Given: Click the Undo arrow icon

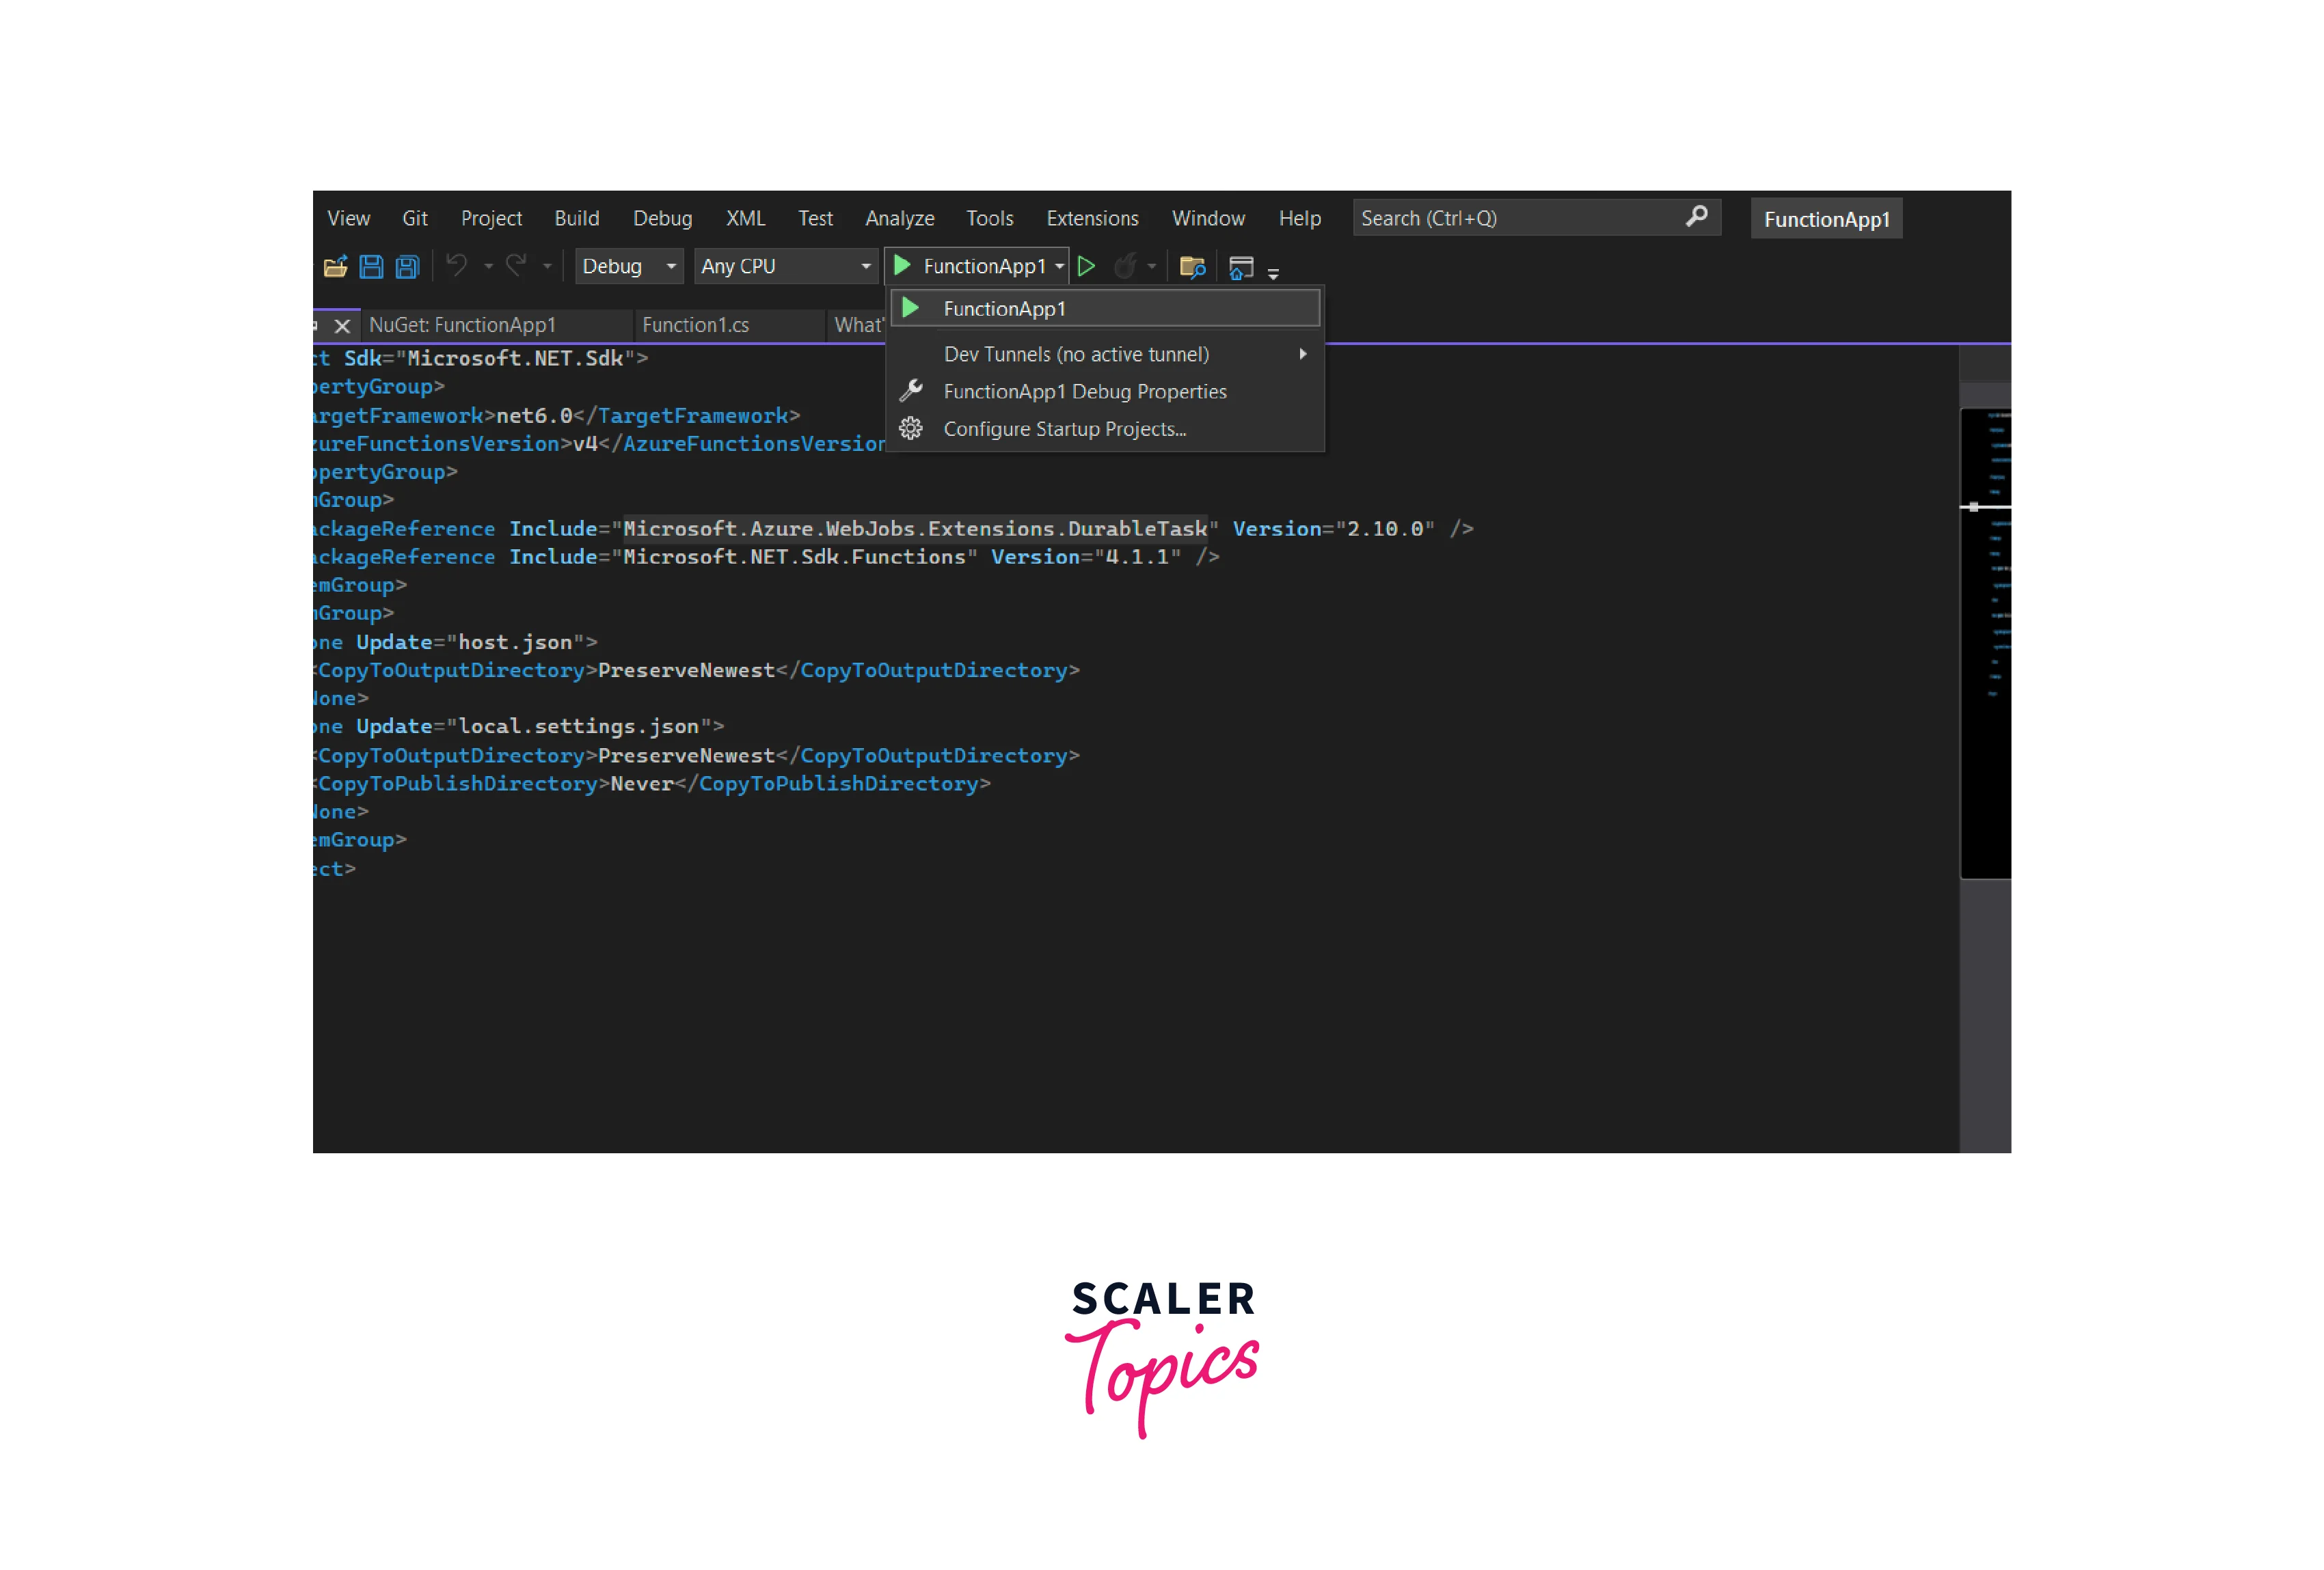Looking at the screenshot, I should 457,266.
